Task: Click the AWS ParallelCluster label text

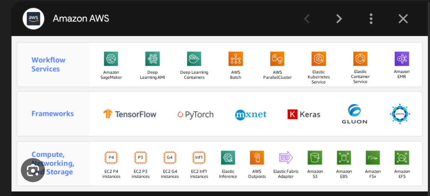Action: point(278,75)
